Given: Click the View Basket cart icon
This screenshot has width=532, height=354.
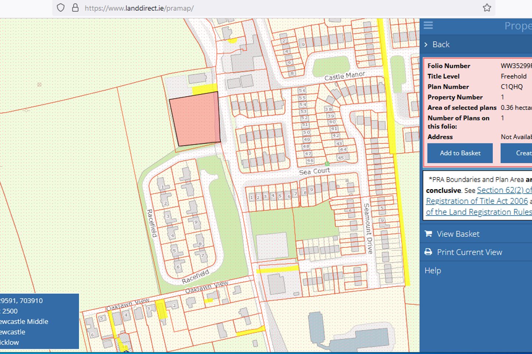Looking at the screenshot, I should [428, 233].
